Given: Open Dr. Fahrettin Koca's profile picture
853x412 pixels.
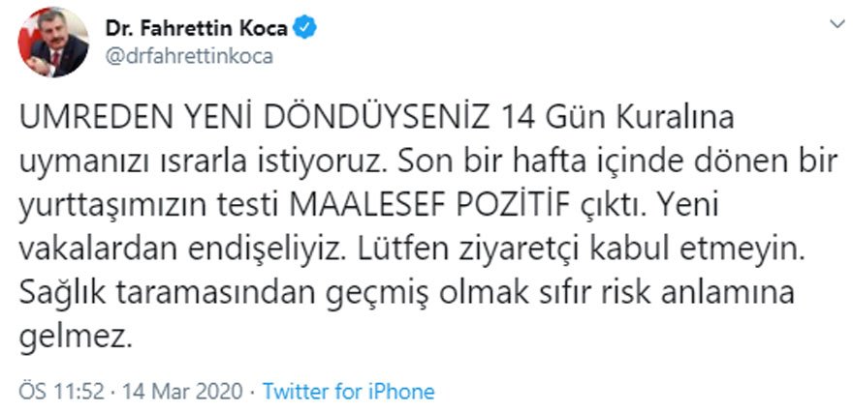Looking at the screenshot, I should click(x=52, y=42).
